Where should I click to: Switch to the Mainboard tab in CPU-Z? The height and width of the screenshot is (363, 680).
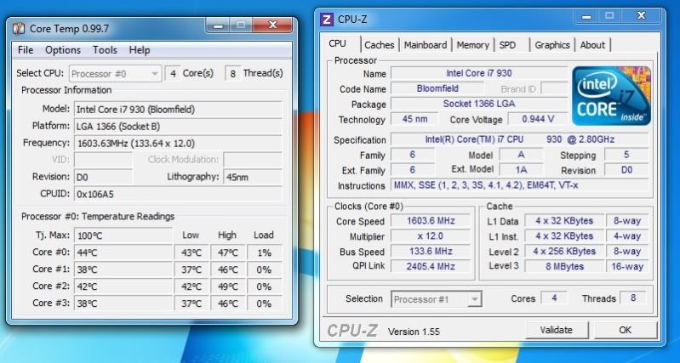426,45
